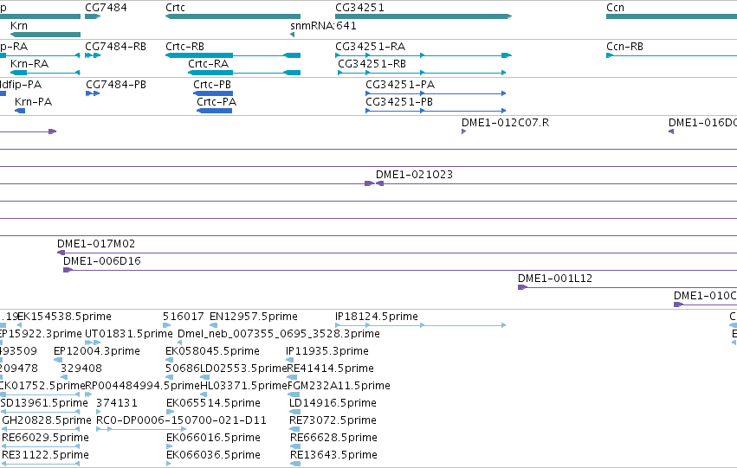Viewport: 737px width, 468px height.
Task: Click the Ccn gene label
Action: pyautogui.click(x=615, y=8)
